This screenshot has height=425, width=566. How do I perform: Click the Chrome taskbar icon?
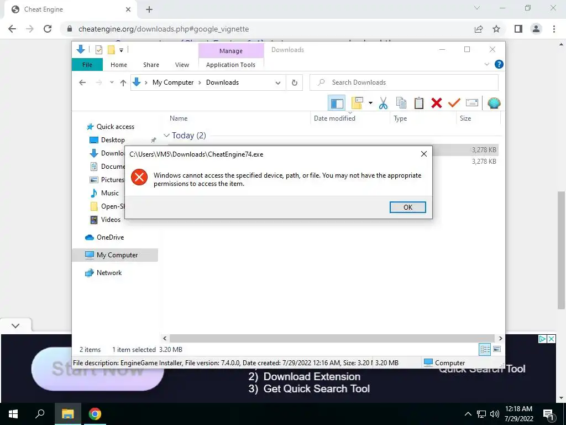point(95,414)
